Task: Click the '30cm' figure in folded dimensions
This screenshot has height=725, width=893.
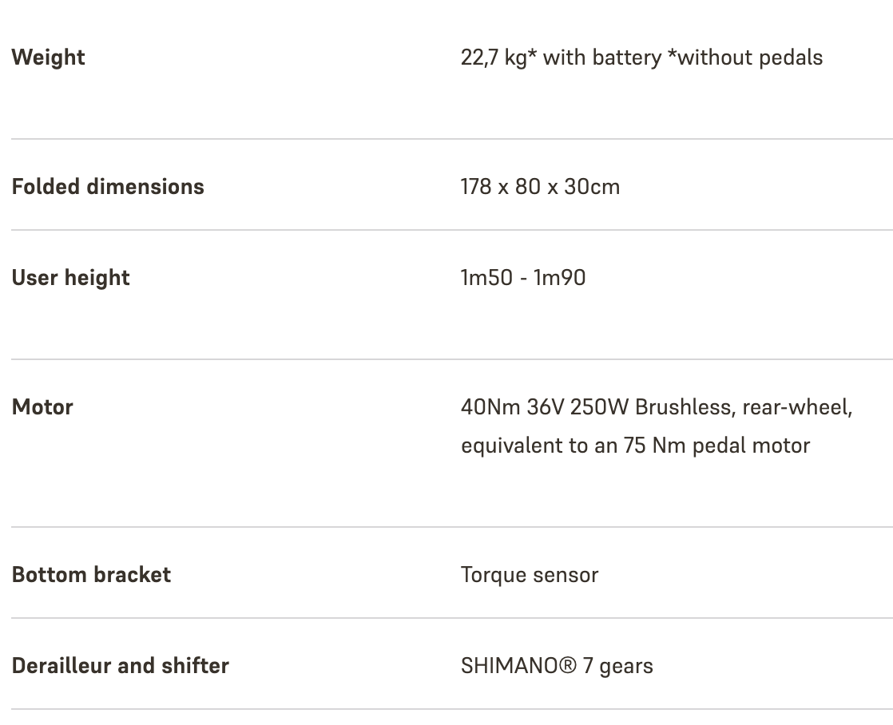Action: click(592, 187)
